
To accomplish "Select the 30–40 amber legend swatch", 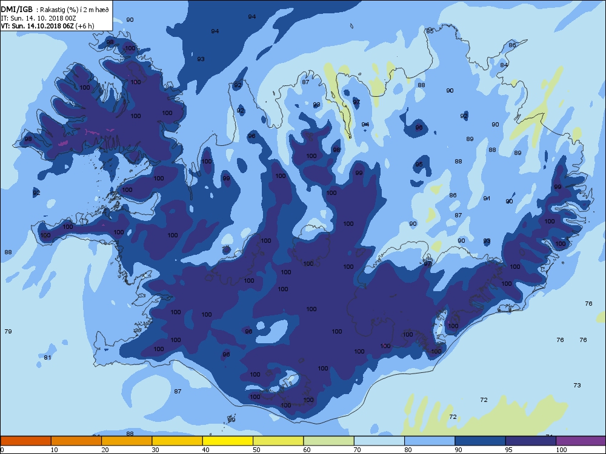I will (x=178, y=441).
